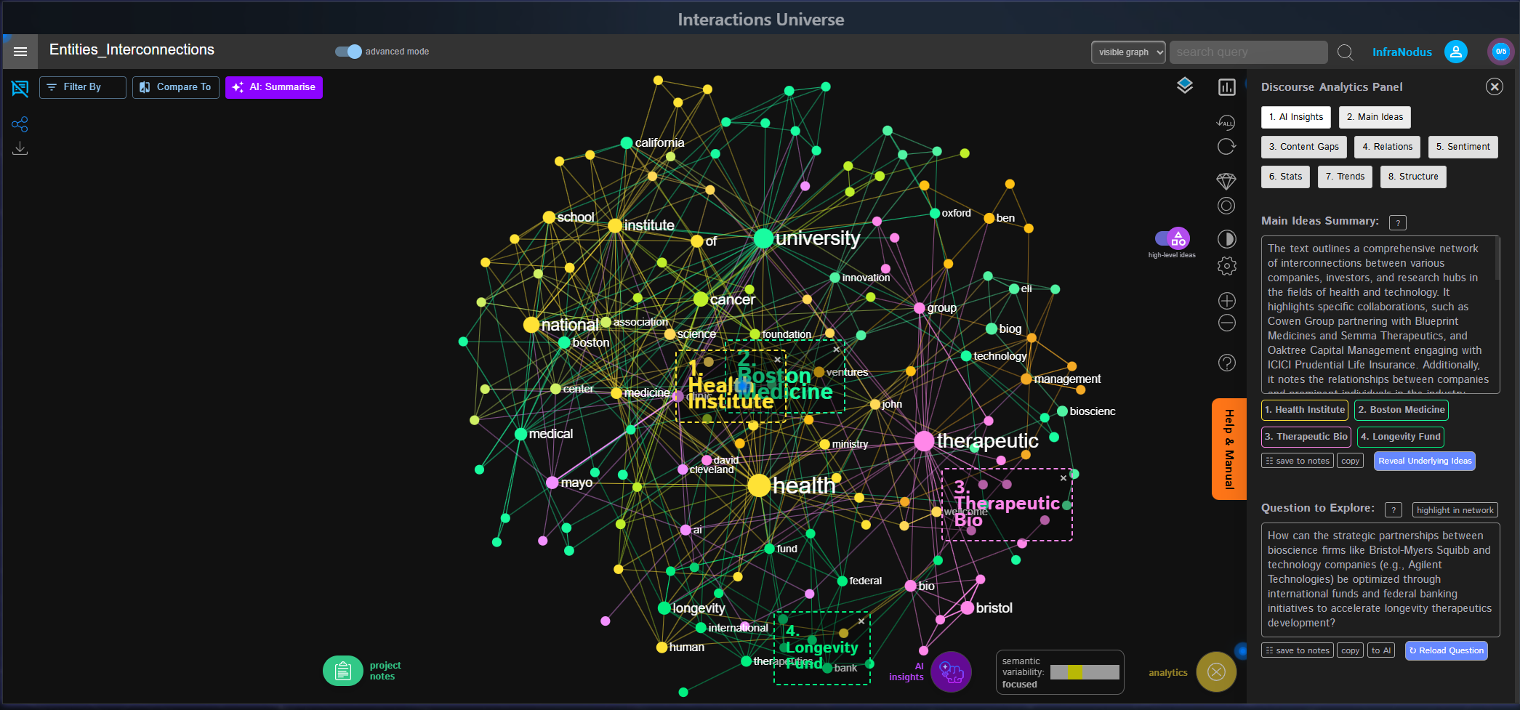Screen dimensions: 1520x710
Task: Toggle the contrast half-circle icon
Action: [x=1226, y=239]
